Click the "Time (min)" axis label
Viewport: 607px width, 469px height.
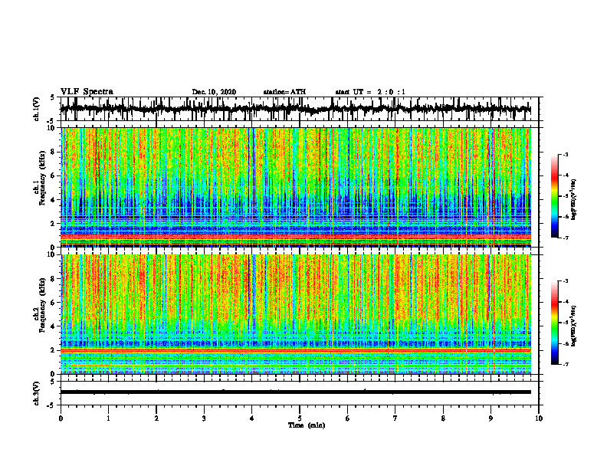coord(307,425)
